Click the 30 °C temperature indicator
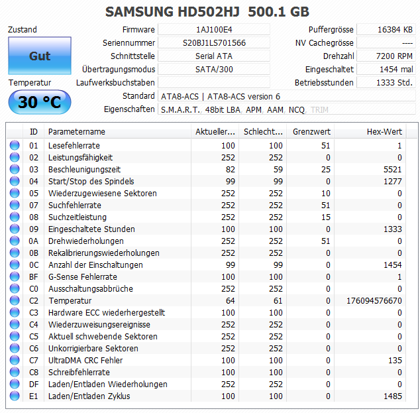This screenshot has height=413, width=420. pyautogui.click(x=40, y=102)
